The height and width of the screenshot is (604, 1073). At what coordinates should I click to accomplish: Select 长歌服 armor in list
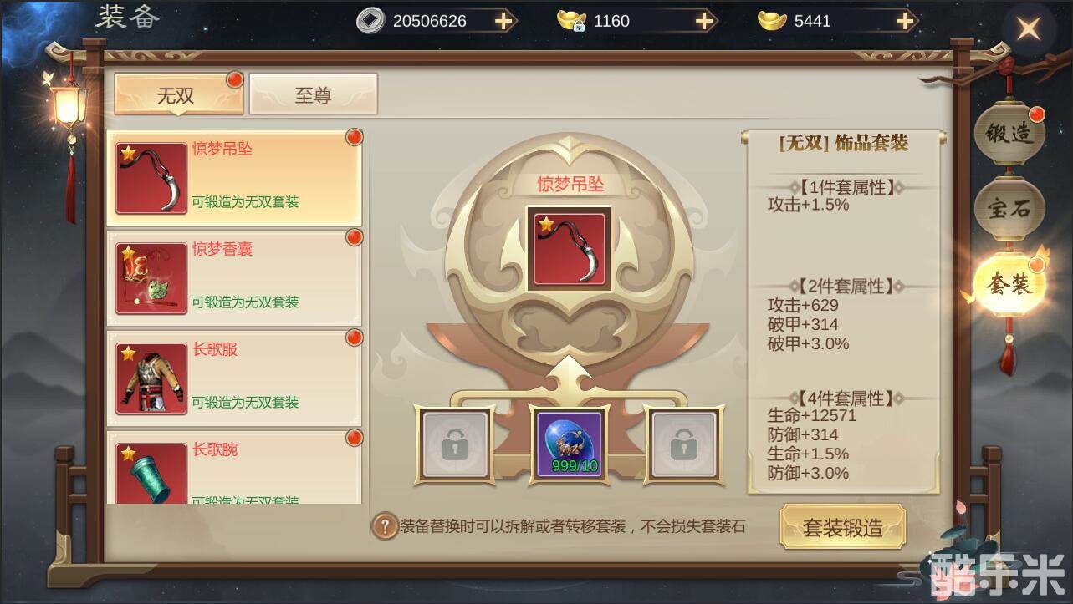(x=235, y=378)
